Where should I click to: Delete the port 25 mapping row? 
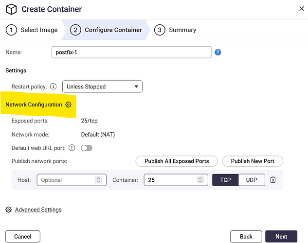(273, 180)
